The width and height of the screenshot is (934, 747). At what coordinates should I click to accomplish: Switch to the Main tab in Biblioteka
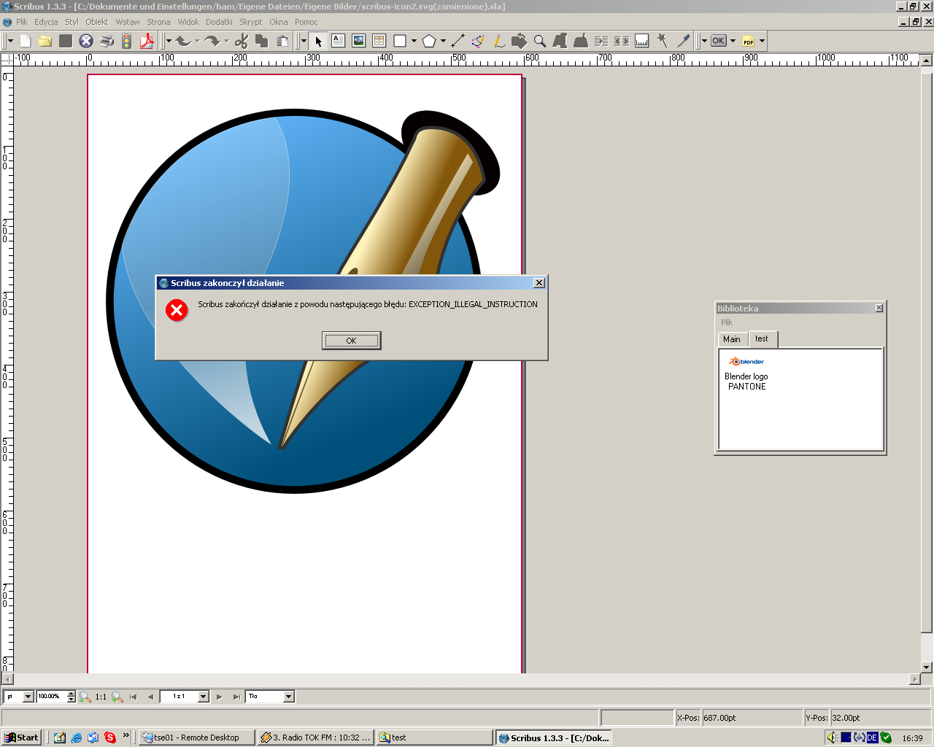point(732,339)
